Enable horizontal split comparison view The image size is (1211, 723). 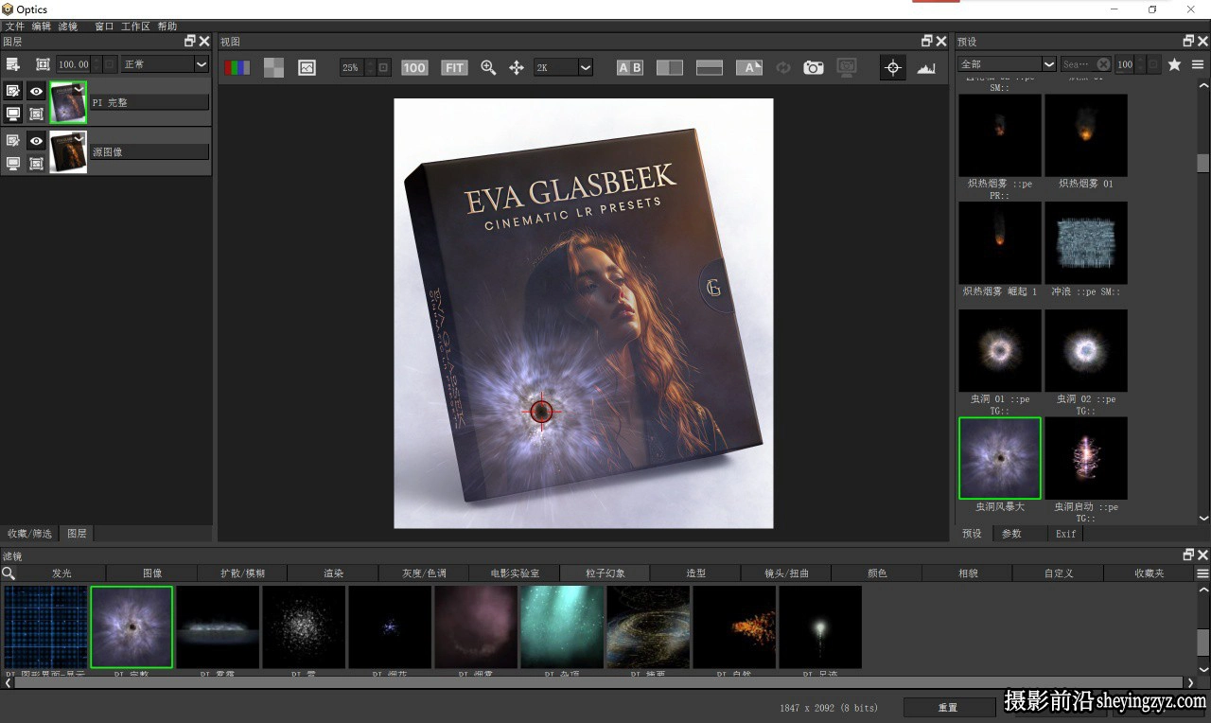click(710, 67)
